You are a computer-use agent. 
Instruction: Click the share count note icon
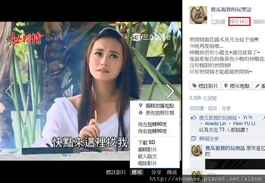193,139
